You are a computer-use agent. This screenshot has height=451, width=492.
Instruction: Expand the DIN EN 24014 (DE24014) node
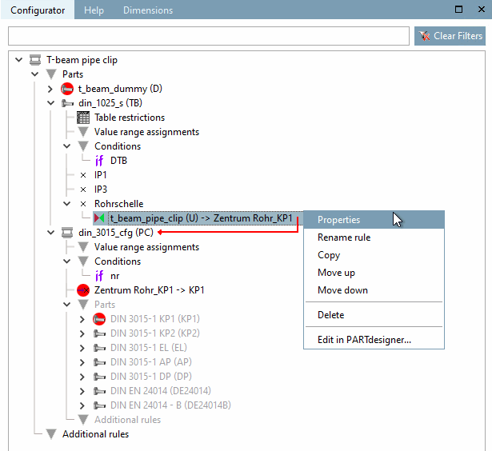pyautogui.click(x=82, y=391)
